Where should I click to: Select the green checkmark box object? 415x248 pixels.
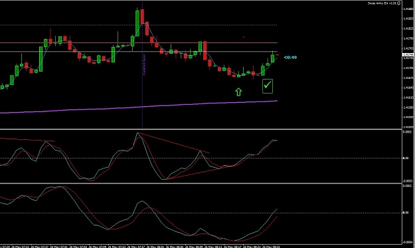coord(268,86)
